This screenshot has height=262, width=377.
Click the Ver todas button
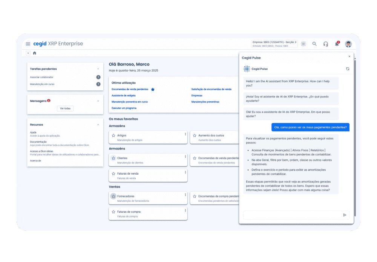(x=65, y=108)
